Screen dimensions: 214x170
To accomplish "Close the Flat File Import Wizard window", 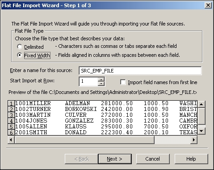I will tap(208, 5).
